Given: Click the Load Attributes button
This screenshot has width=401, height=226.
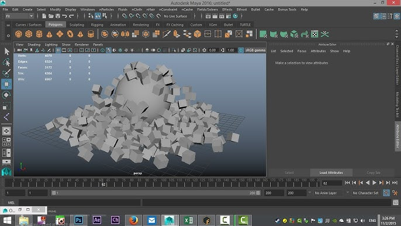Looking at the screenshot, I should (331, 173).
